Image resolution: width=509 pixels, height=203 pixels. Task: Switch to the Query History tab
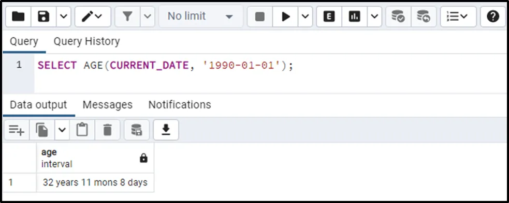[x=86, y=41]
